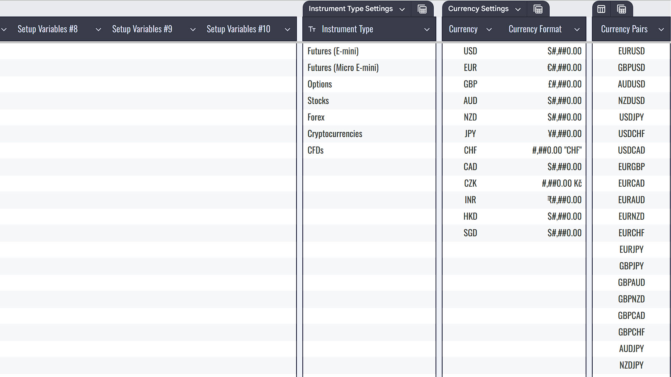Open Setup Variables #10 column dropdown
This screenshot has height=377, width=671.
pyautogui.click(x=287, y=29)
